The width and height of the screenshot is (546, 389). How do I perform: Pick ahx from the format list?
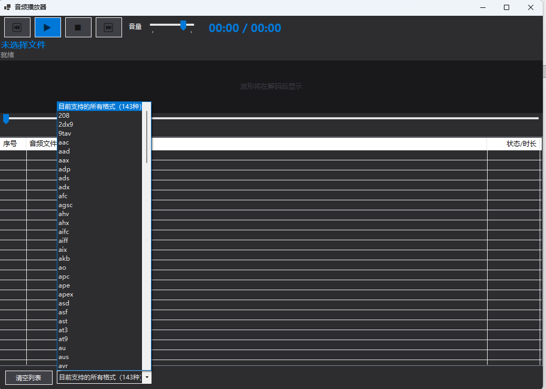pos(99,223)
